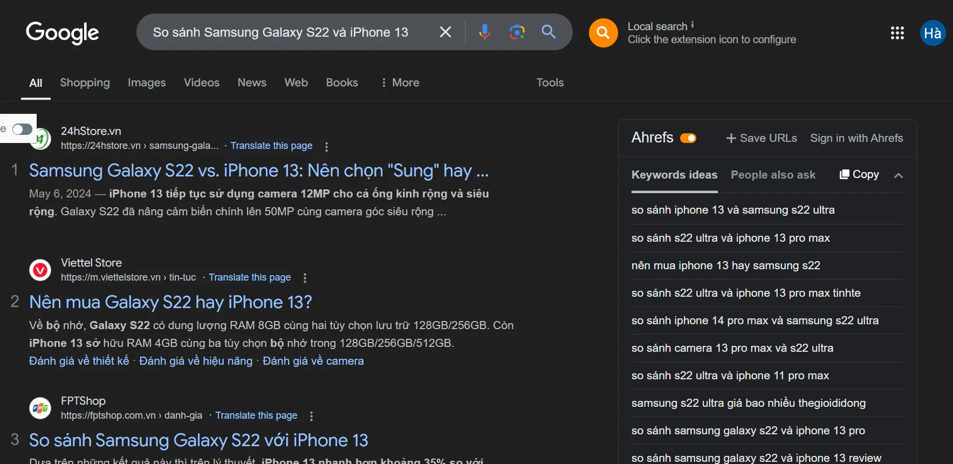The width and height of the screenshot is (953, 464).
Task: Select keyword 'nên mua iphone 13 hay samsung s22'
Action: 726,265
